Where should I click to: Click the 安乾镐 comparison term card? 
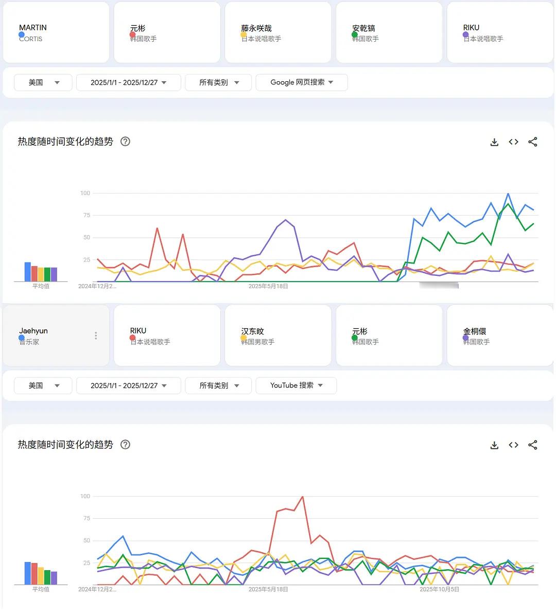tap(389, 32)
